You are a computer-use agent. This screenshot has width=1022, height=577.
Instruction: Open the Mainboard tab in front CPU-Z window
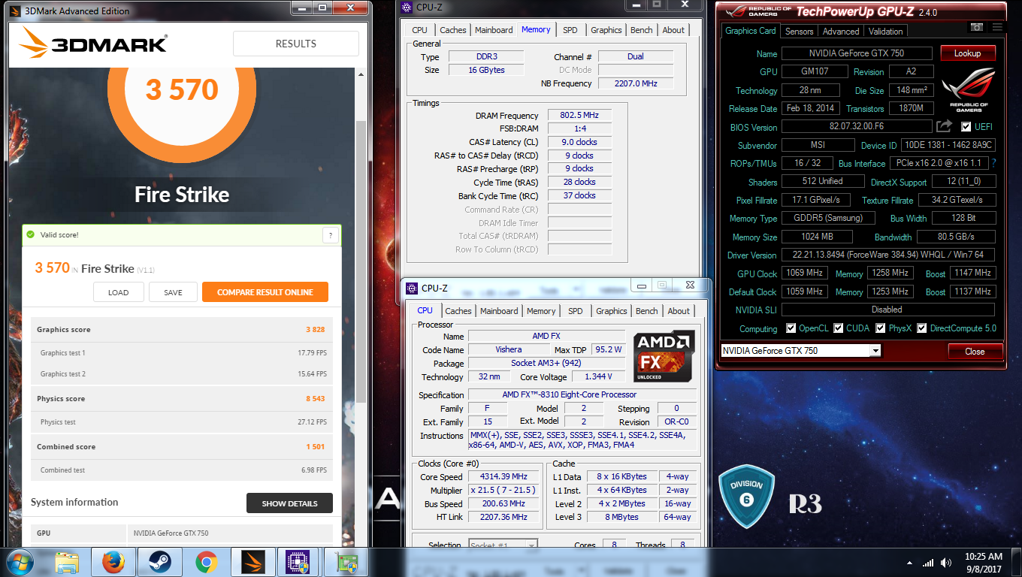499,311
